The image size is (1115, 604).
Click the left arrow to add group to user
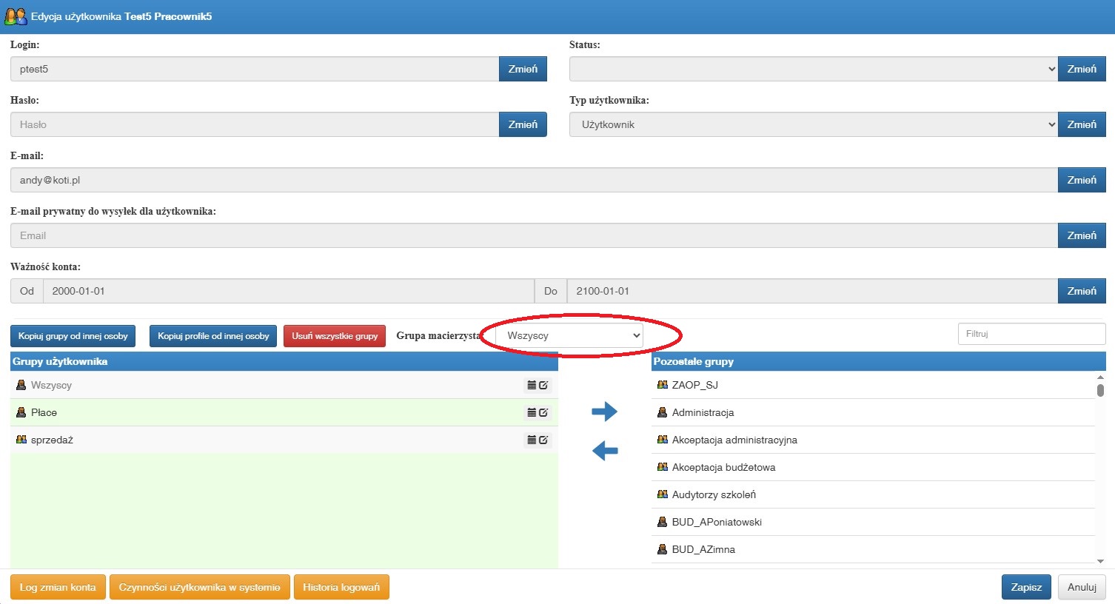click(605, 450)
